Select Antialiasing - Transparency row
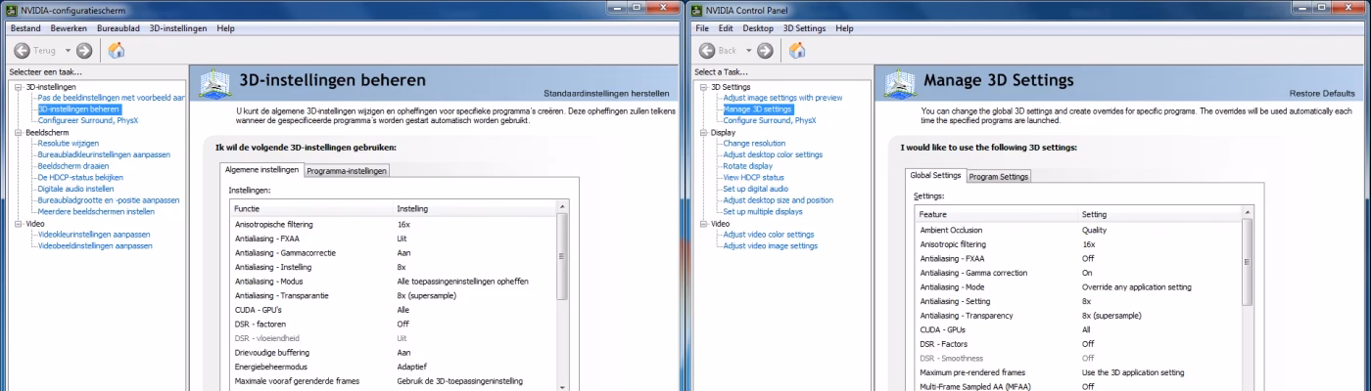The image size is (1371, 391). pyautogui.click(x=1077, y=316)
